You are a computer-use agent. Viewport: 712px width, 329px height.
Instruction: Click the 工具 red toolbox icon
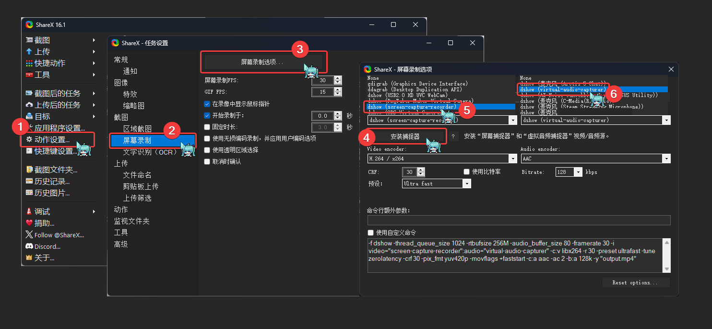pos(29,74)
